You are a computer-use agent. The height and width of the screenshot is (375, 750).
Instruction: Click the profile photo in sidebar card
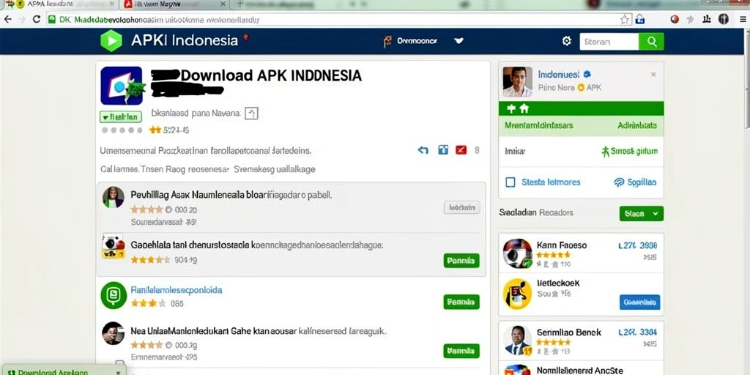point(518,82)
